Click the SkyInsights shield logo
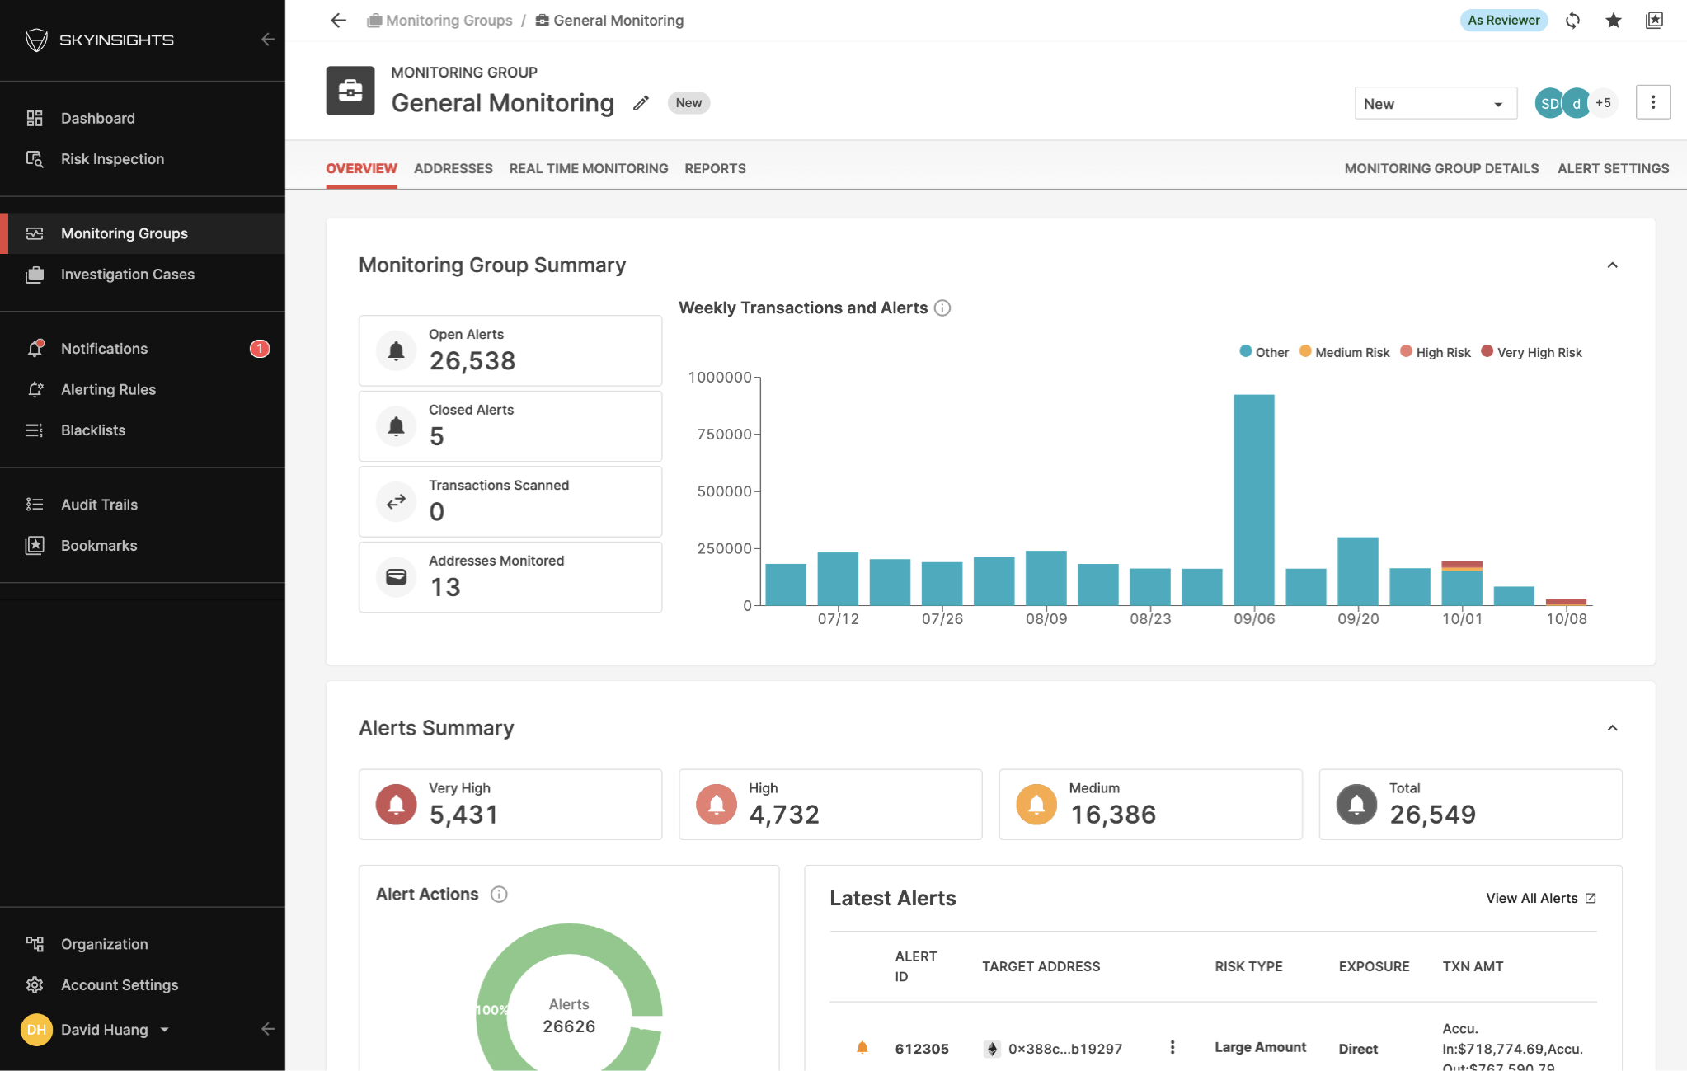The image size is (1687, 1071). point(36,40)
